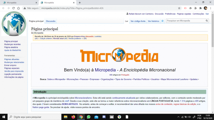Open Micronações category link
Screen dimensions: 214x120
click(72, 79)
